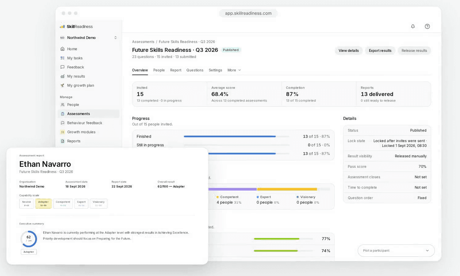Click the 77% green score bar
This screenshot has width=460, height=276.
click(283, 239)
